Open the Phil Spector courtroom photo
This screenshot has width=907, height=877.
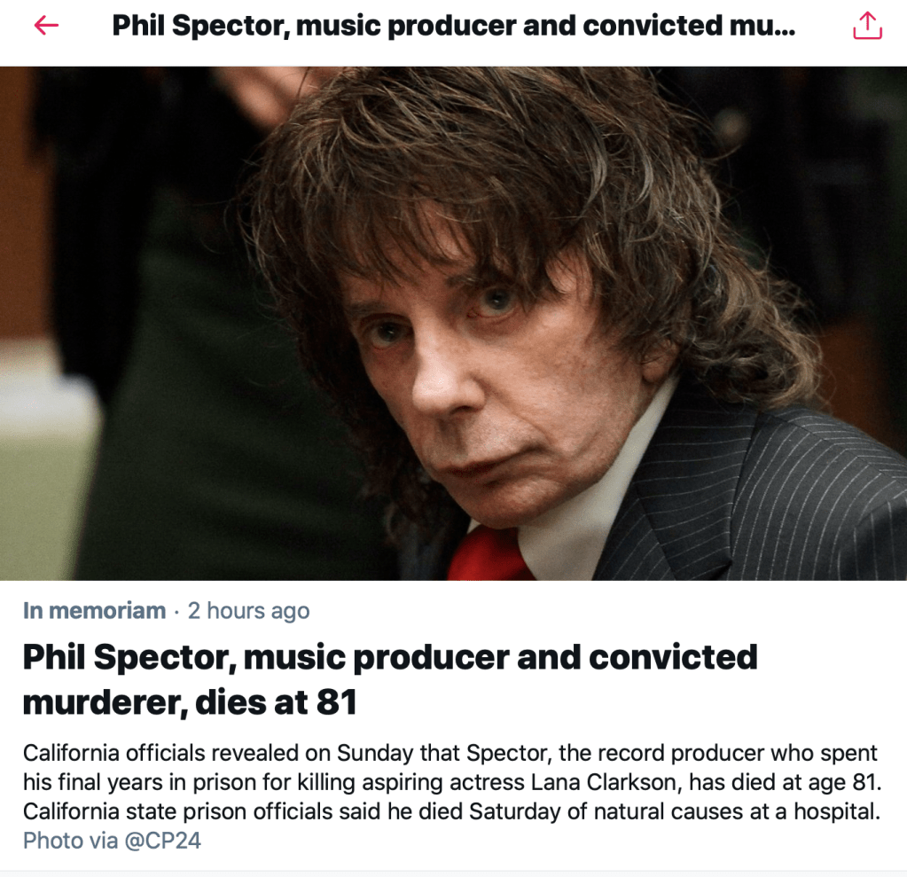click(x=454, y=324)
